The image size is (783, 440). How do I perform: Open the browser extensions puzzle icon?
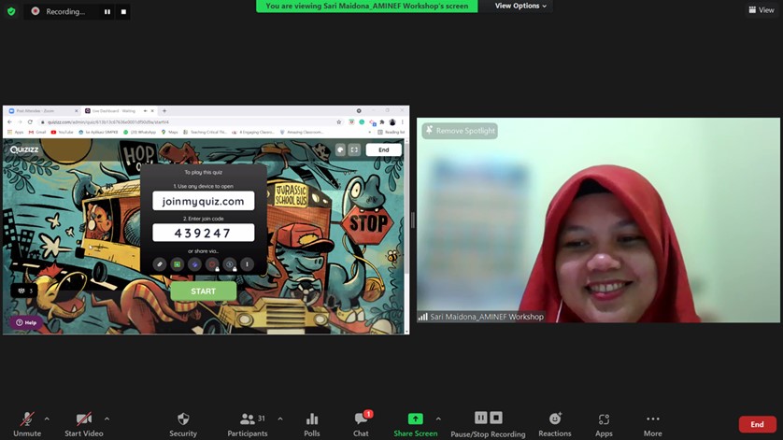(382, 121)
